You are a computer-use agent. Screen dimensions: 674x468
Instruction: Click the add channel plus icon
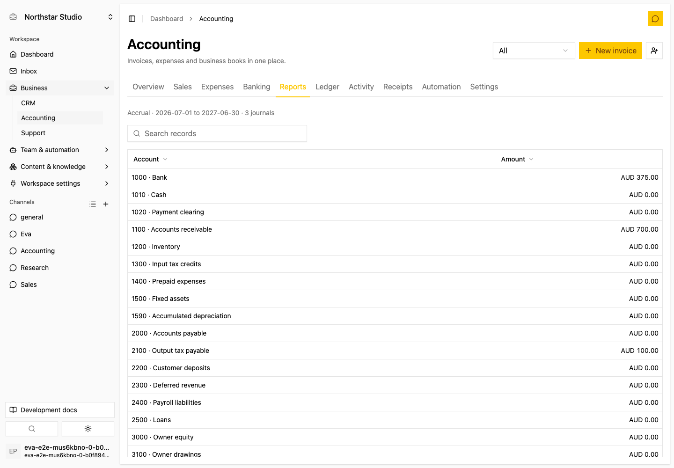pyautogui.click(x=106, y=204)
